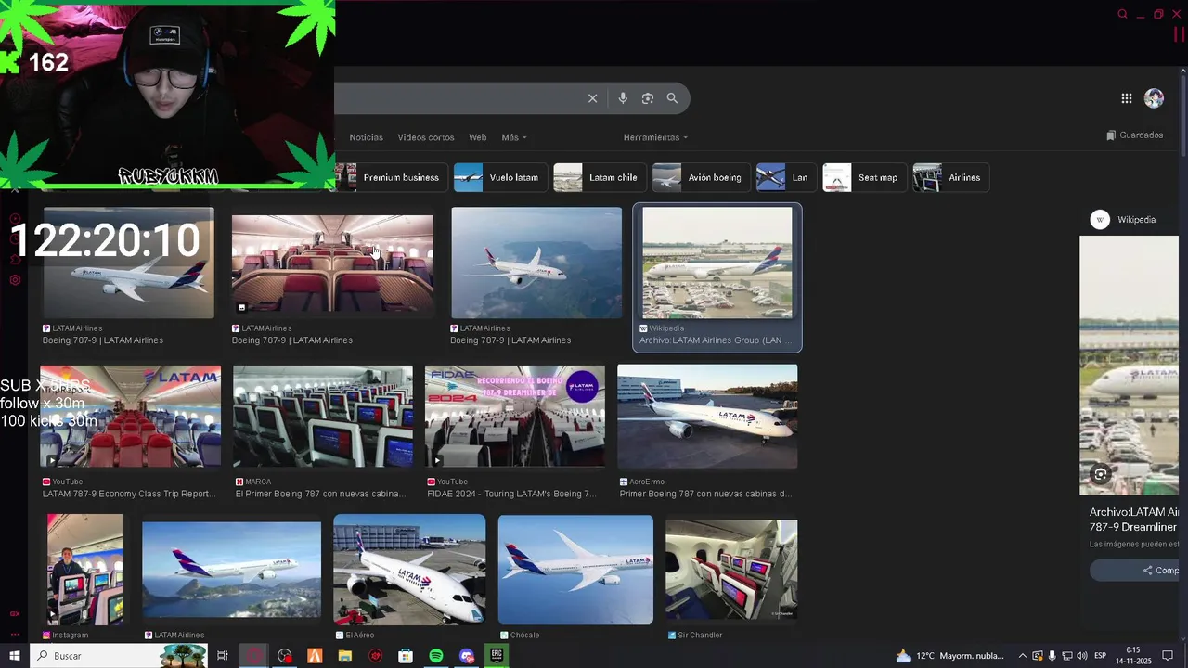Image resolution: width=1188 pixels, height=668 pixels.
Task: Expand the Más dropdown
Action: point(514,137)
